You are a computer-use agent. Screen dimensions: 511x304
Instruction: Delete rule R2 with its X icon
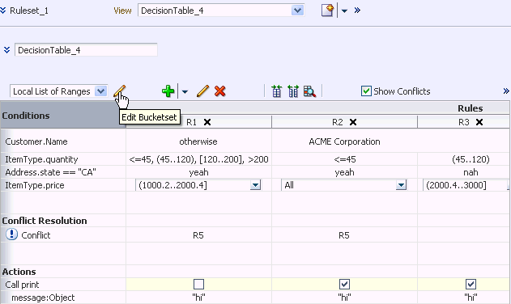(x=353, y=122)
